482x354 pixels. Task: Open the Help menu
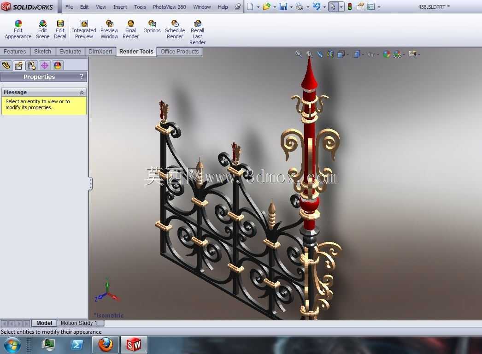pos(223,7)
